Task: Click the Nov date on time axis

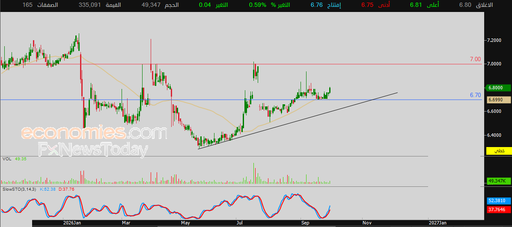Action: [367, 223]
